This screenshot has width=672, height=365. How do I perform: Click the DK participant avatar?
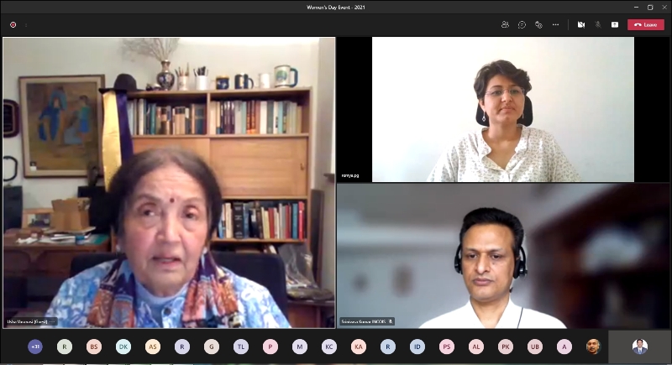[123, 347]
